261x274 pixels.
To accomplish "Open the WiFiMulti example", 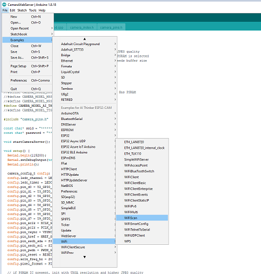I will (x=142, y=212).
